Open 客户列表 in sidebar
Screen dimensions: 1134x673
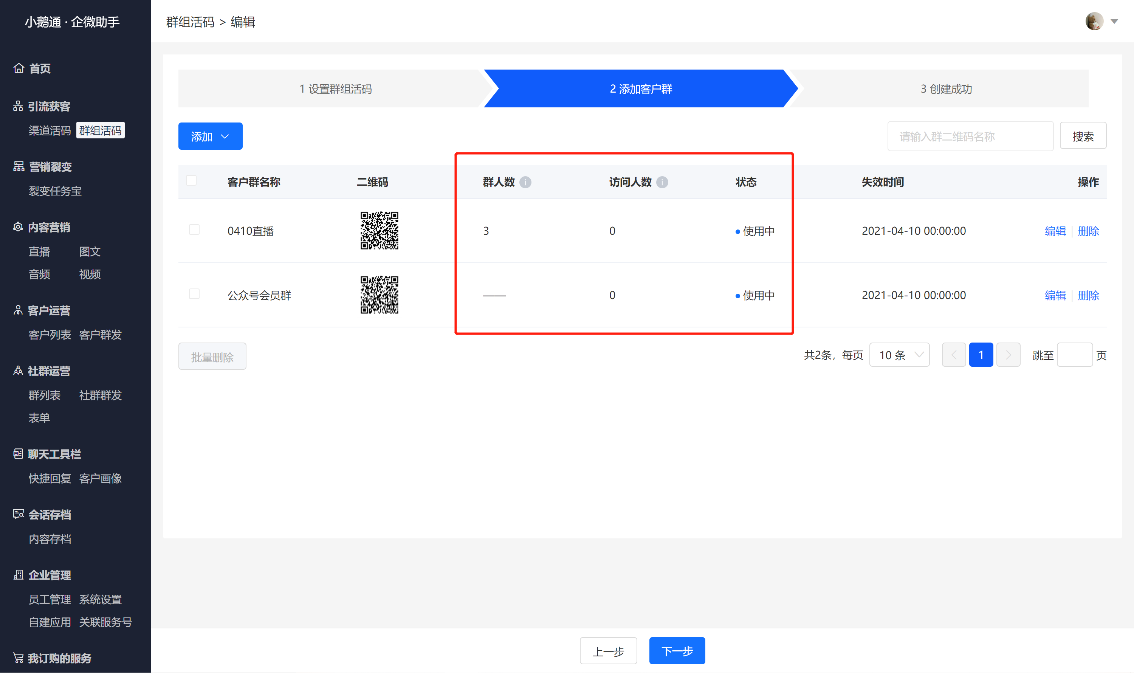tap(50, 335)
